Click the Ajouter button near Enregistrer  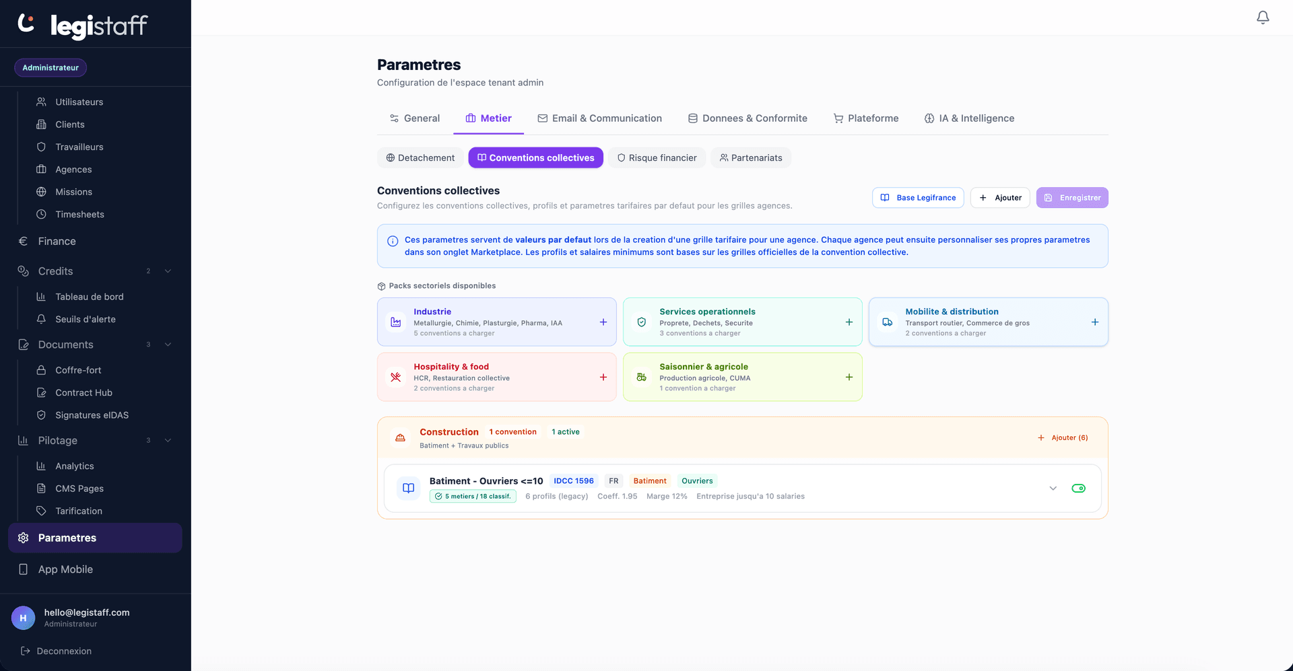pos(1000,198)
